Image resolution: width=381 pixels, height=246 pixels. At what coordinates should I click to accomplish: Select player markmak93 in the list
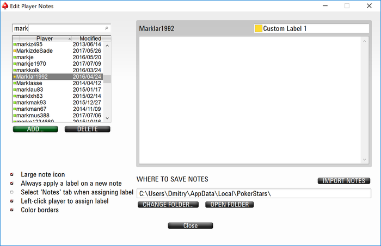tap(58, 103)
